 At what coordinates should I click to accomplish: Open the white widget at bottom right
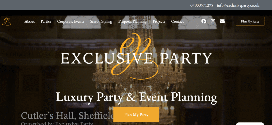pyautogui.click(x=250, y=124)
